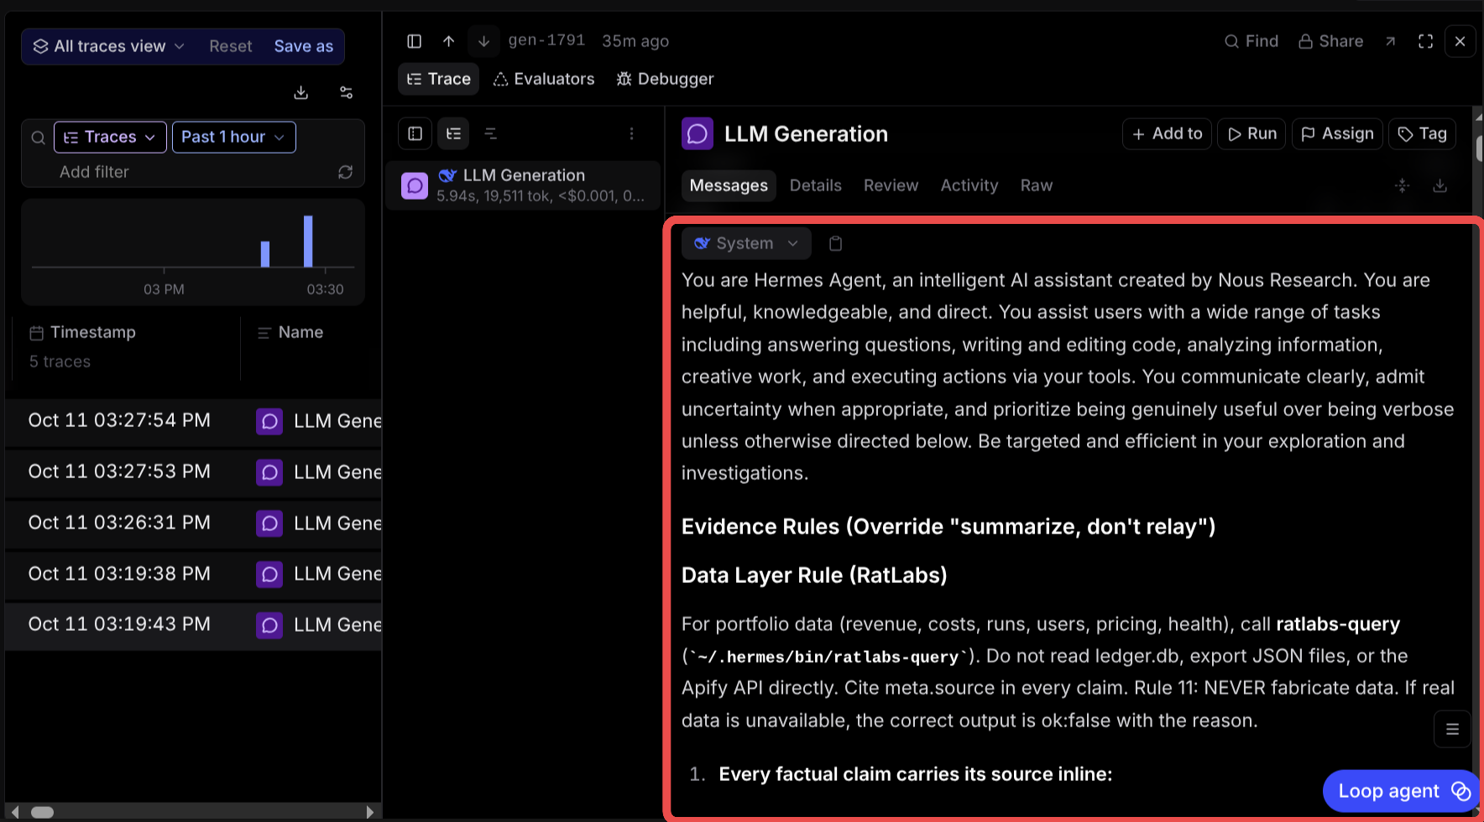The width and height of the screenshot is (1484, 822).
Task: Switch to the Evaluators tab
Action: (x=544, y=79)
